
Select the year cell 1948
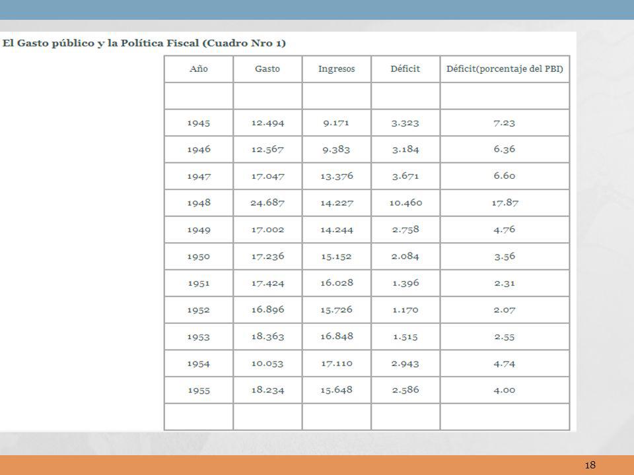(x=199, y=203)
